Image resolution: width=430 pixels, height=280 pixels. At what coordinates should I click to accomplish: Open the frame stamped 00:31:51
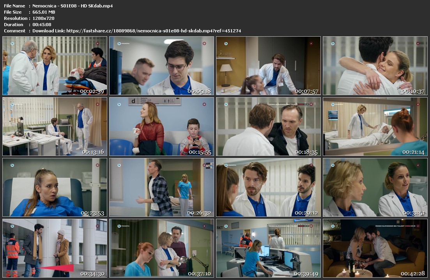click(x=375, y=188)
